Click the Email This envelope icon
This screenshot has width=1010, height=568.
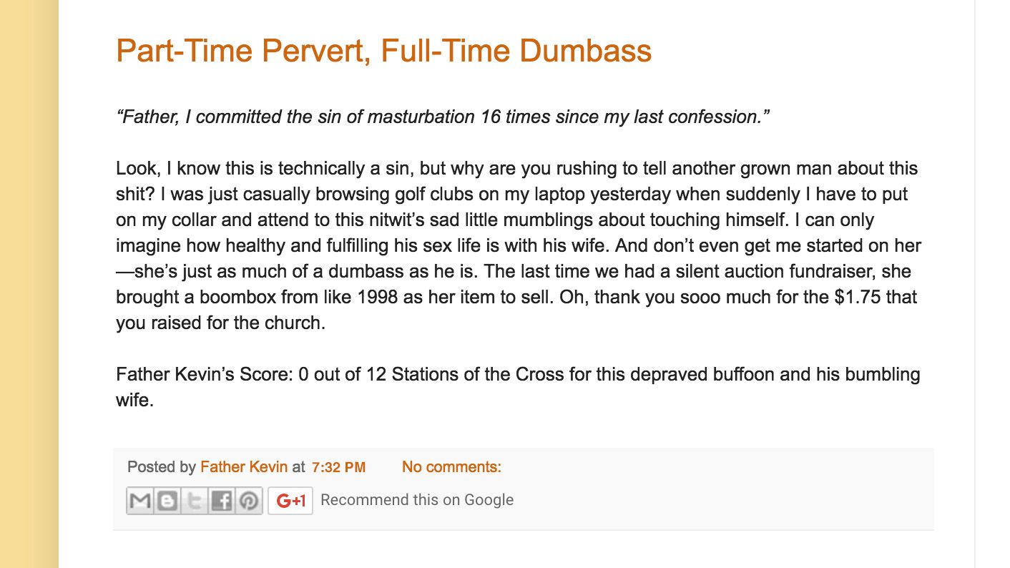coord(140,501)
